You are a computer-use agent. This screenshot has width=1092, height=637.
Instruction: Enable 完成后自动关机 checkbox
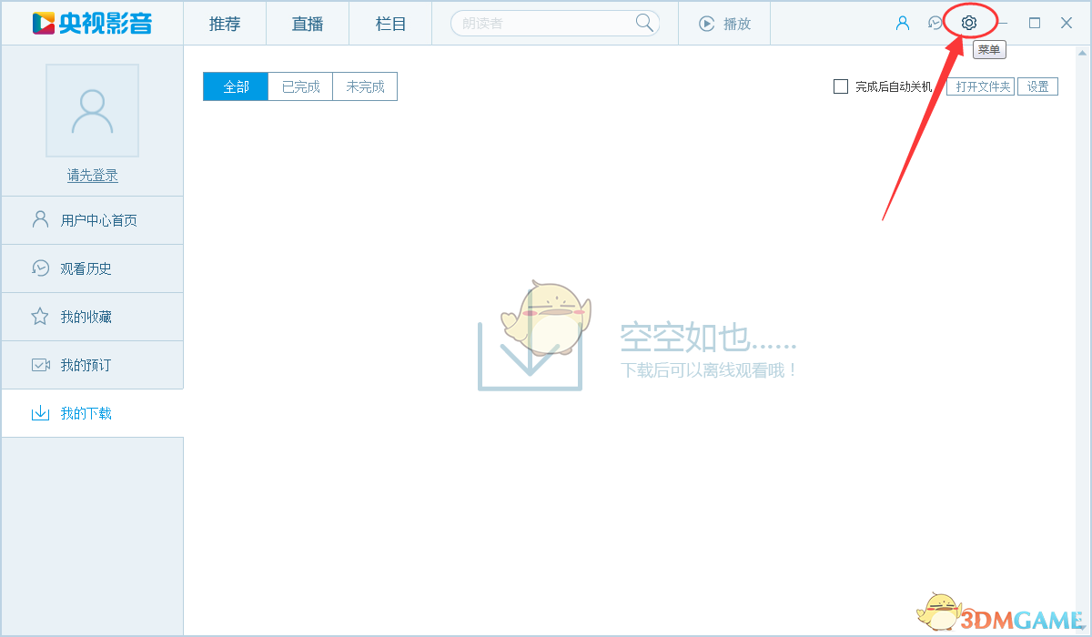pos(841,86)
